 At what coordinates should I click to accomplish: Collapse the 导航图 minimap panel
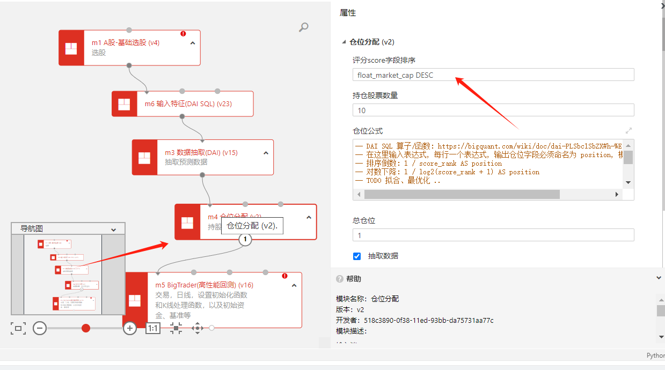(113, 229)
